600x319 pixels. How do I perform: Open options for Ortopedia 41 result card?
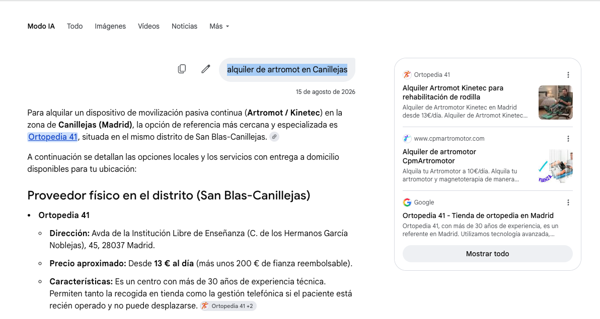click(x=568, y=75)
